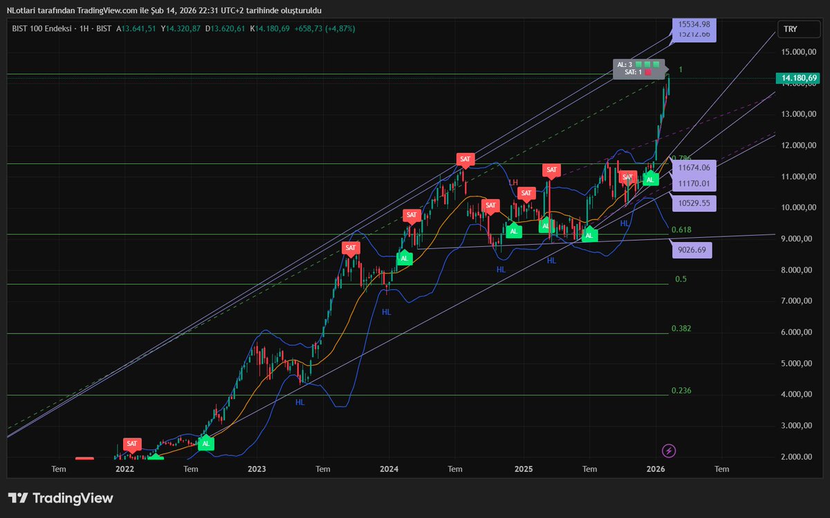Select the 9026.69 price label

click(x=691, y=250)
